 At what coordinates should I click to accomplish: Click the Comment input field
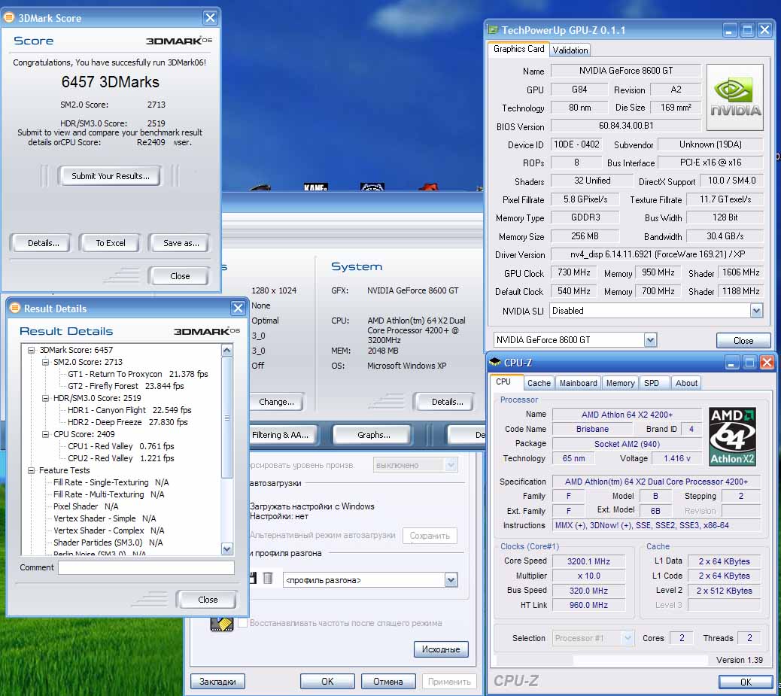point(146,567)
